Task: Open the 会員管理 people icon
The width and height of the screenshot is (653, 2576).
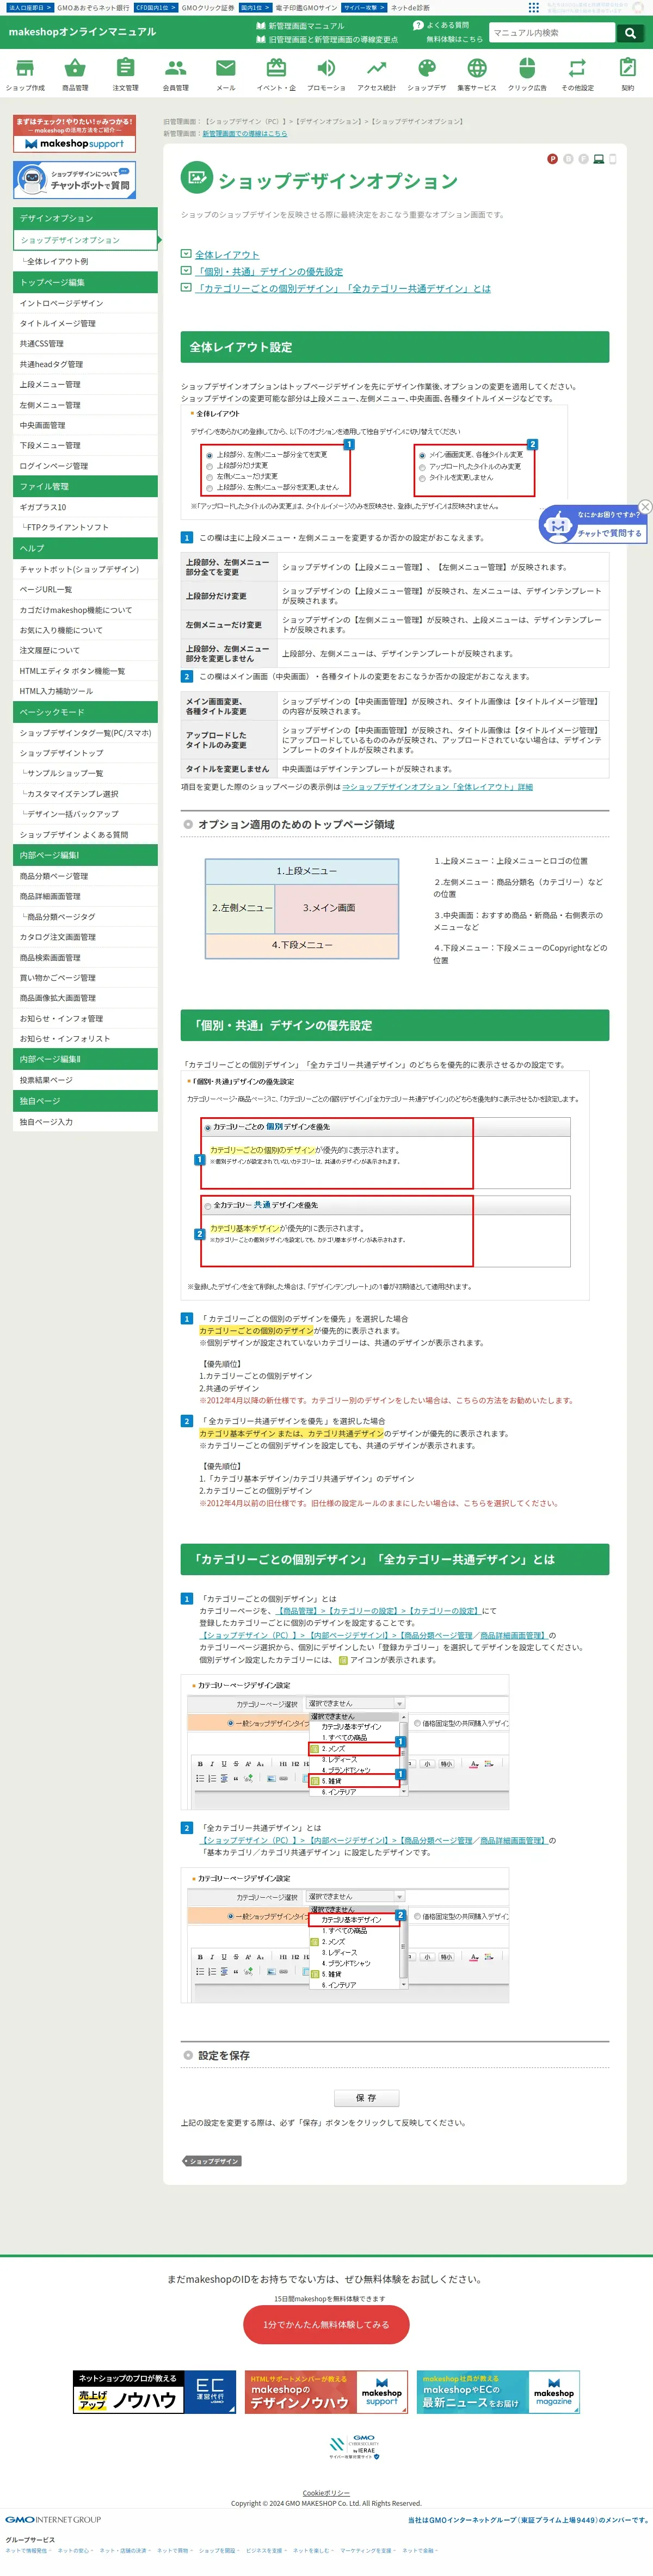Action: (176, 69)
